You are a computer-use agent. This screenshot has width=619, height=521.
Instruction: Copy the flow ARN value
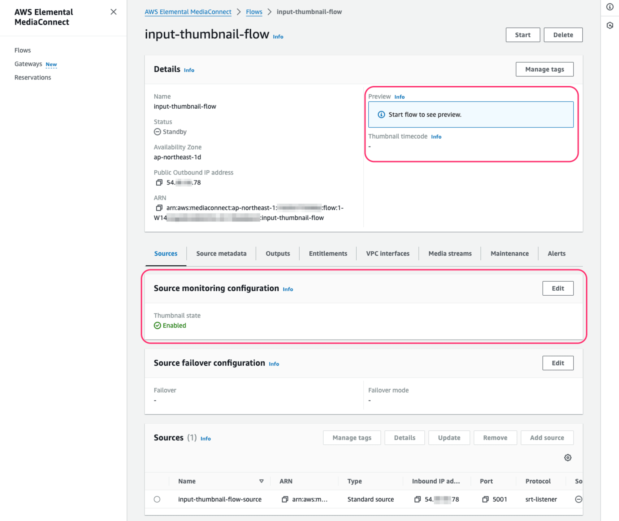coord(159,208)
